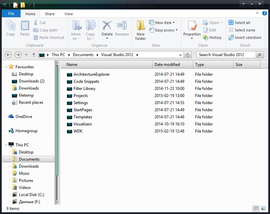Switch to the View ribbon tab

click(x=69, y=14)
